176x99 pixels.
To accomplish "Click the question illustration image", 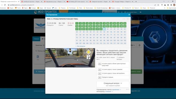I will tap(70, 58).
